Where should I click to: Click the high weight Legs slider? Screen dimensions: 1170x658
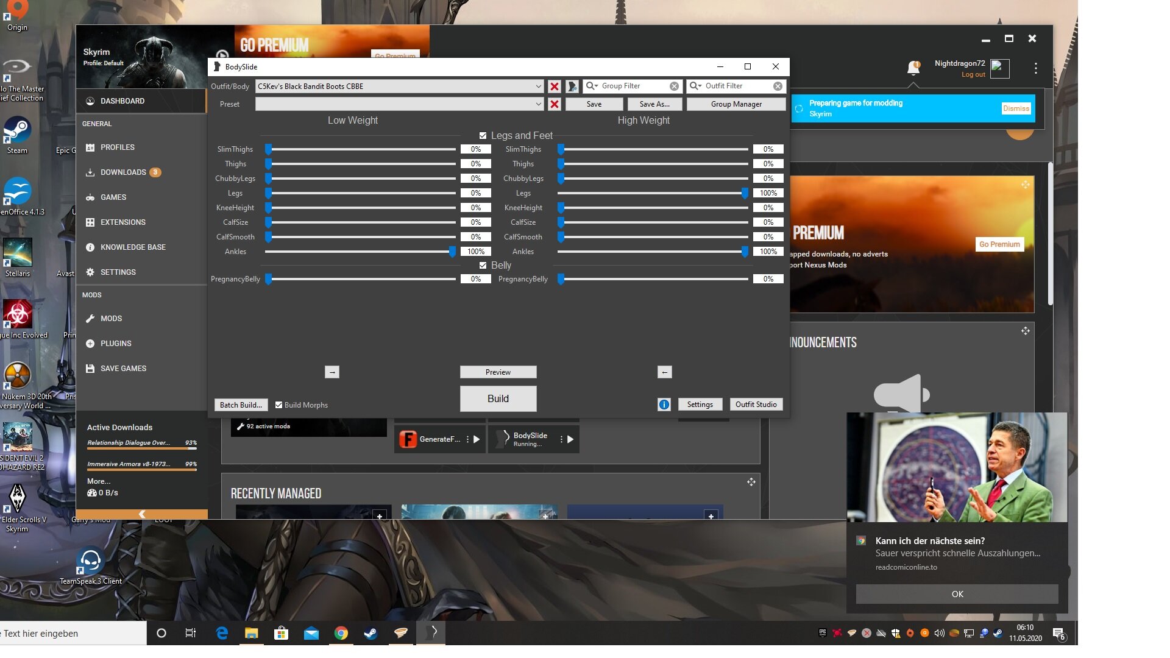653,193
